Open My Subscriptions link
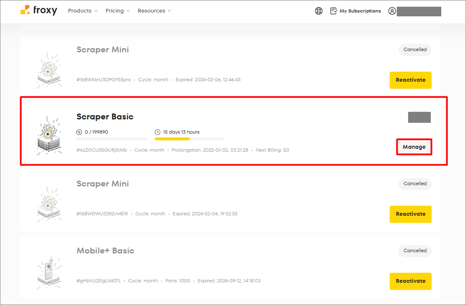 [360, 11]
